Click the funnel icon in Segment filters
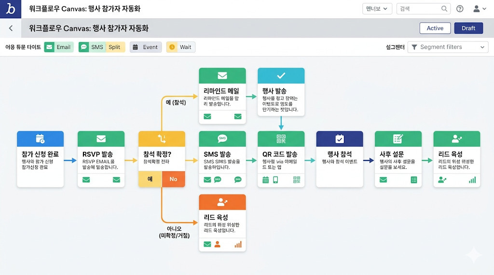Image resolution: width=494 pixels, height=275 pixels. tap(414, 47)
